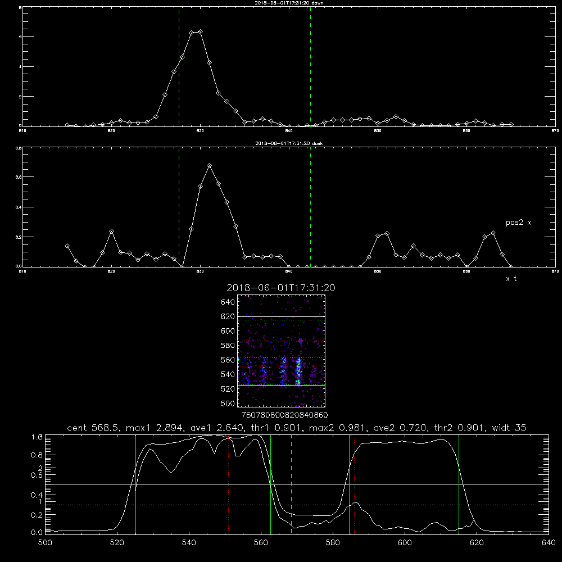The image size is (562, 562).
Task: Click the '580' x-axis label of bottom plot
Action: 333,543
